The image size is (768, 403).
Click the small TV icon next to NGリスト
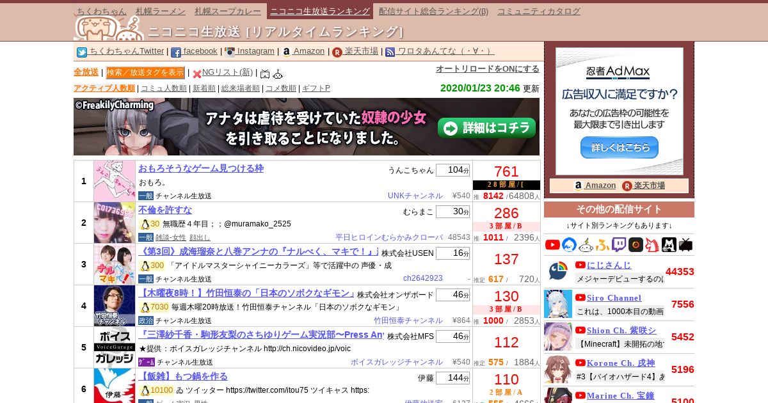pos(265,74)
